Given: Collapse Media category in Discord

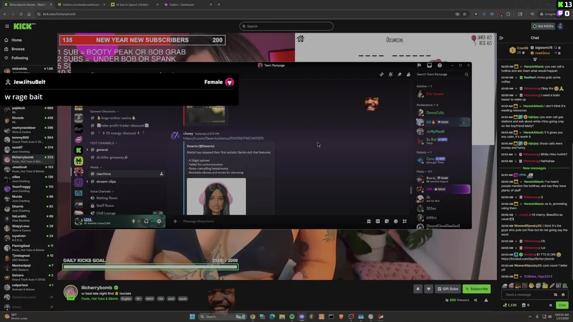Looking at the screenshot, I should pos(95,167).
